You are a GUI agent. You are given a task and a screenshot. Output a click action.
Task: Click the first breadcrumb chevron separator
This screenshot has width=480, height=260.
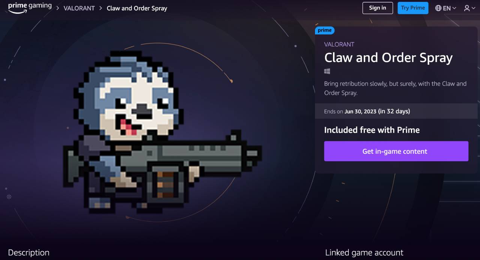(x=58, y=8)
